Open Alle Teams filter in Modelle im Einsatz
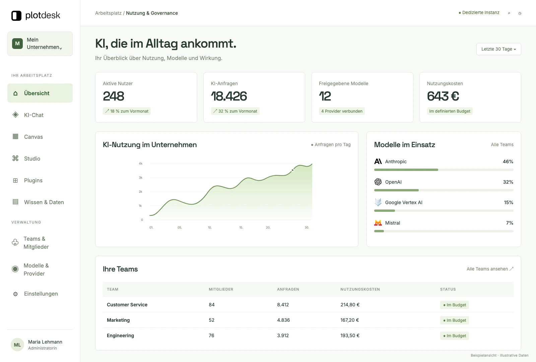The width and height of the screenshot is (536, 362). [x=502, y=144]
